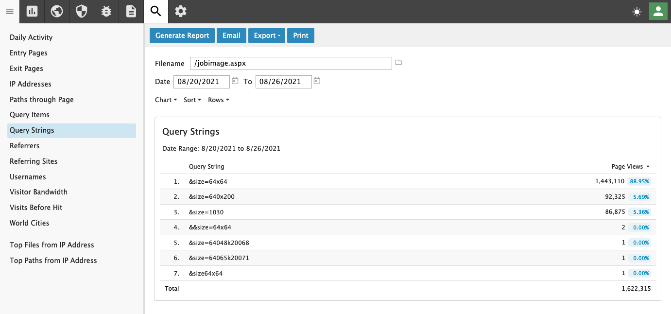This screenshot has height=314, width=671.
Task: Toggle light/dark theme sun icon
Action: (x=637, y=12)
